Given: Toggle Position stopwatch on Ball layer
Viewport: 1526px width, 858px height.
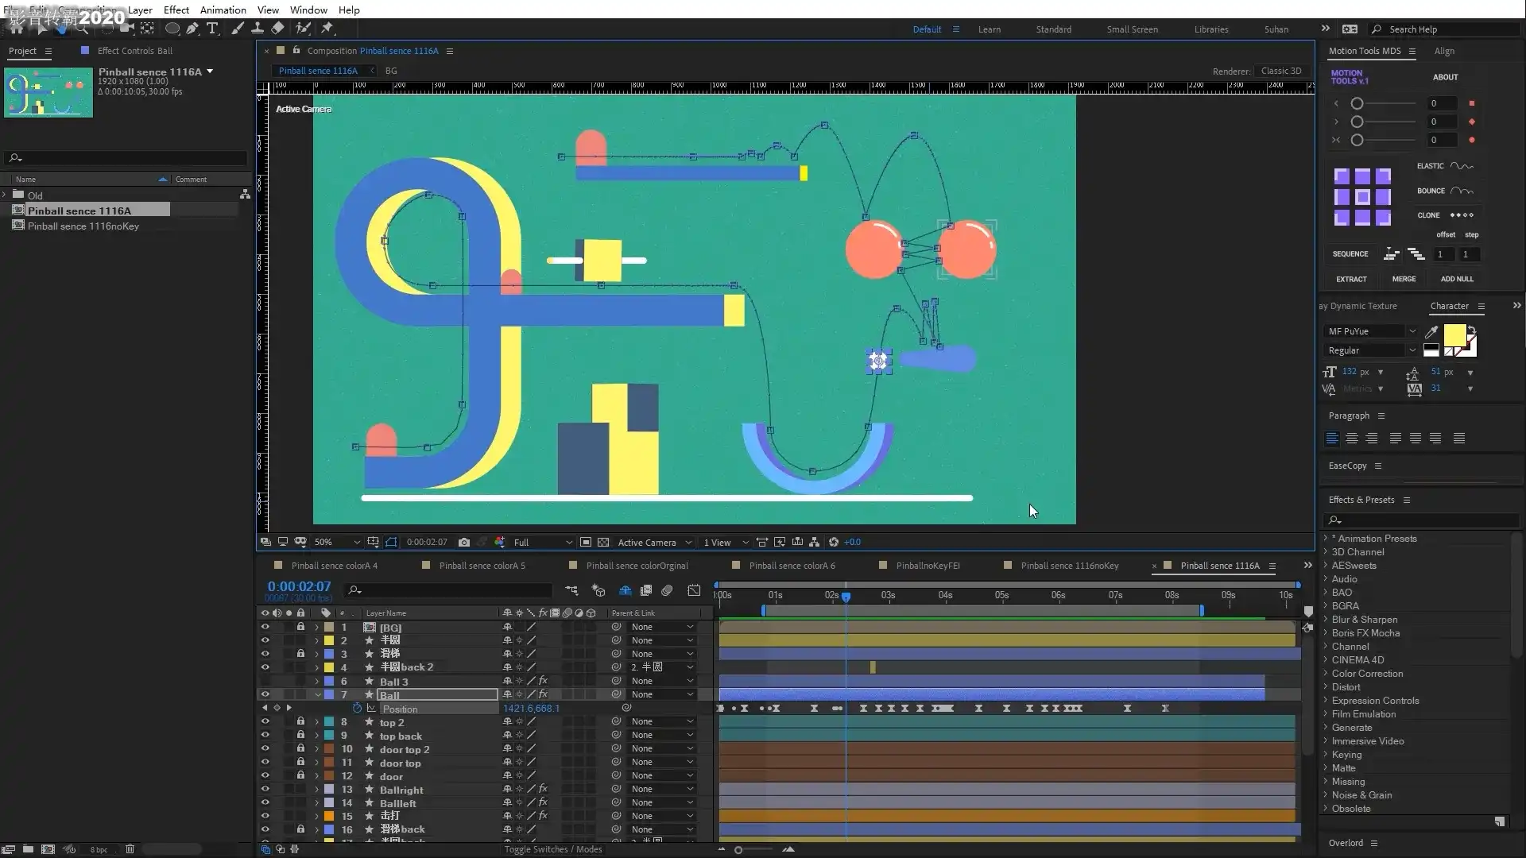Looking at the screenshot, I should 357,709.
